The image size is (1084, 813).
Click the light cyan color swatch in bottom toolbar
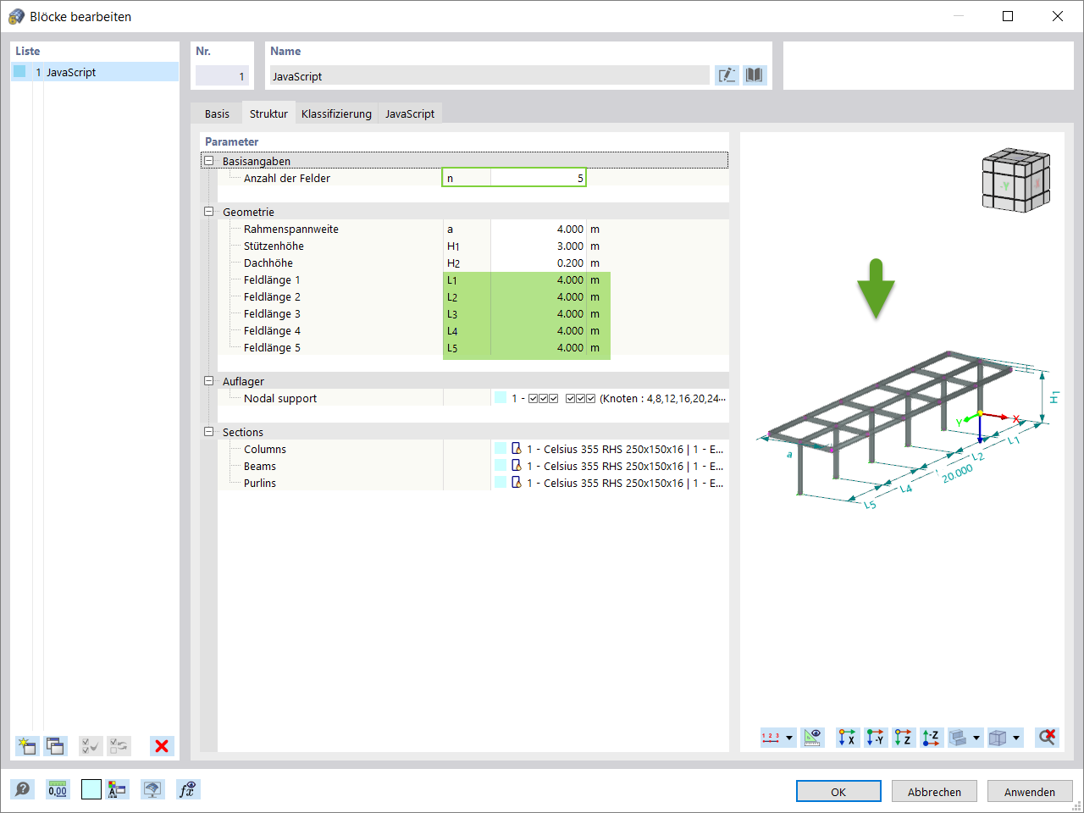91,789
